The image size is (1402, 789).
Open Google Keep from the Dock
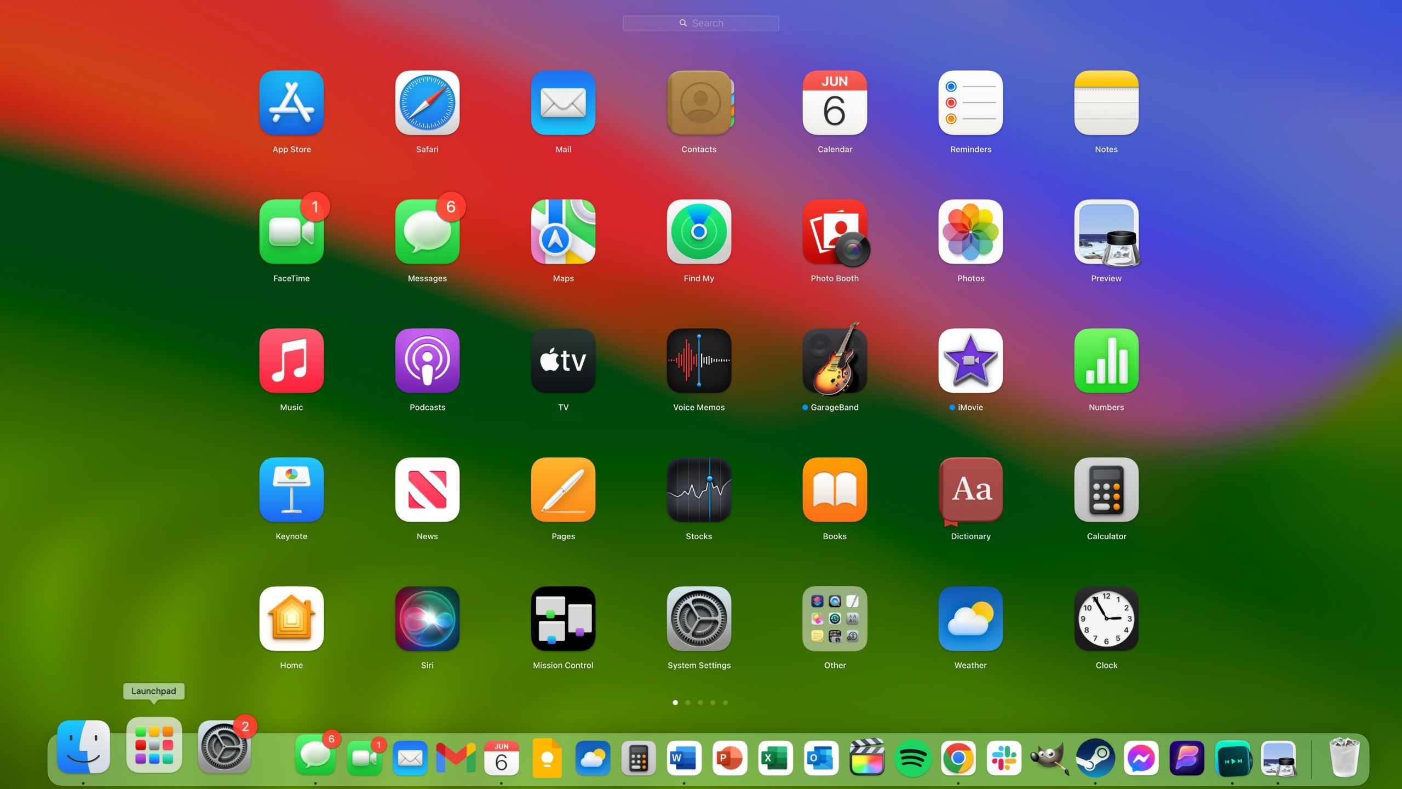(x=547, y=758)
